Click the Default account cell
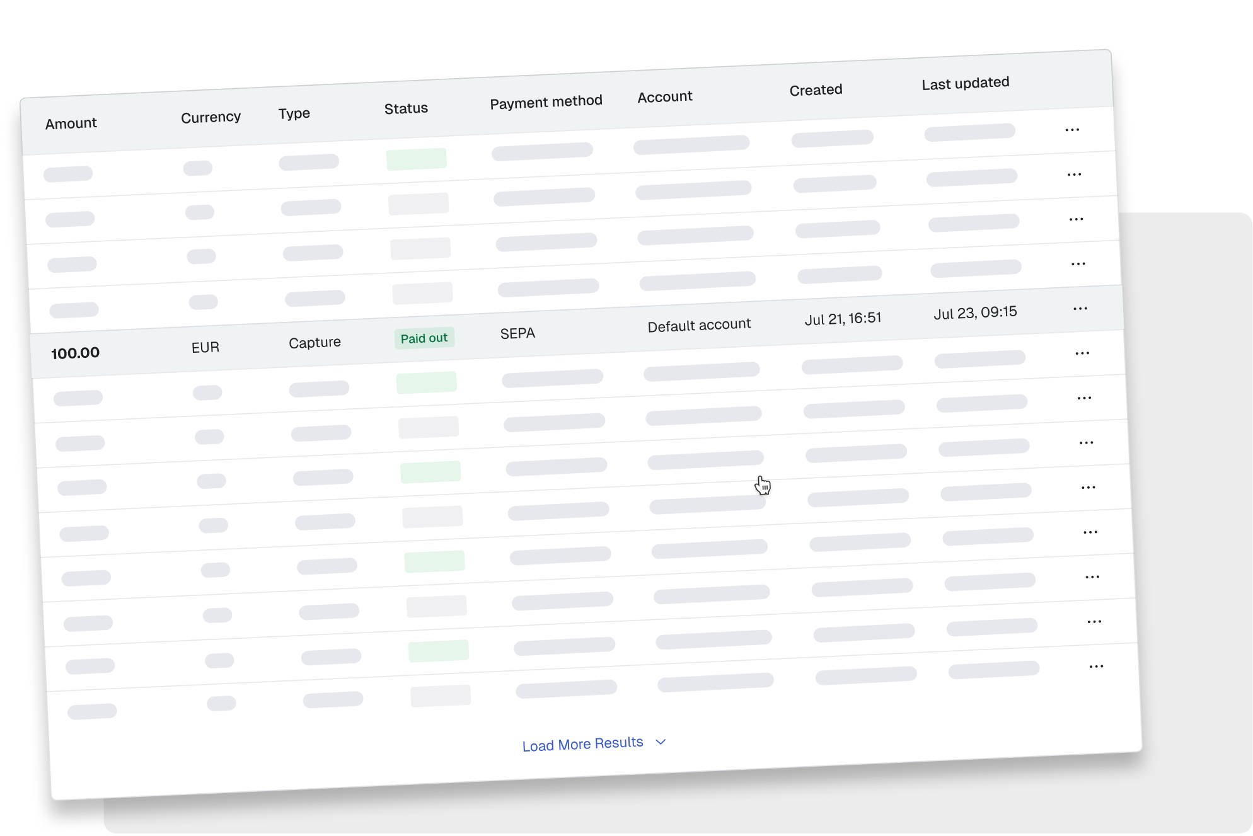The width and height of the screenshot is (1253, 836). coord(699,325)
